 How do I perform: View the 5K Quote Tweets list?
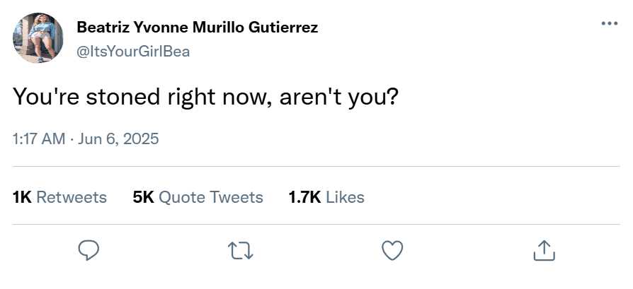198,197
